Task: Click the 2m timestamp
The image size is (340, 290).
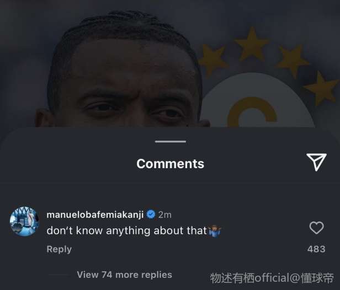Action: click(x=165, y=215)
